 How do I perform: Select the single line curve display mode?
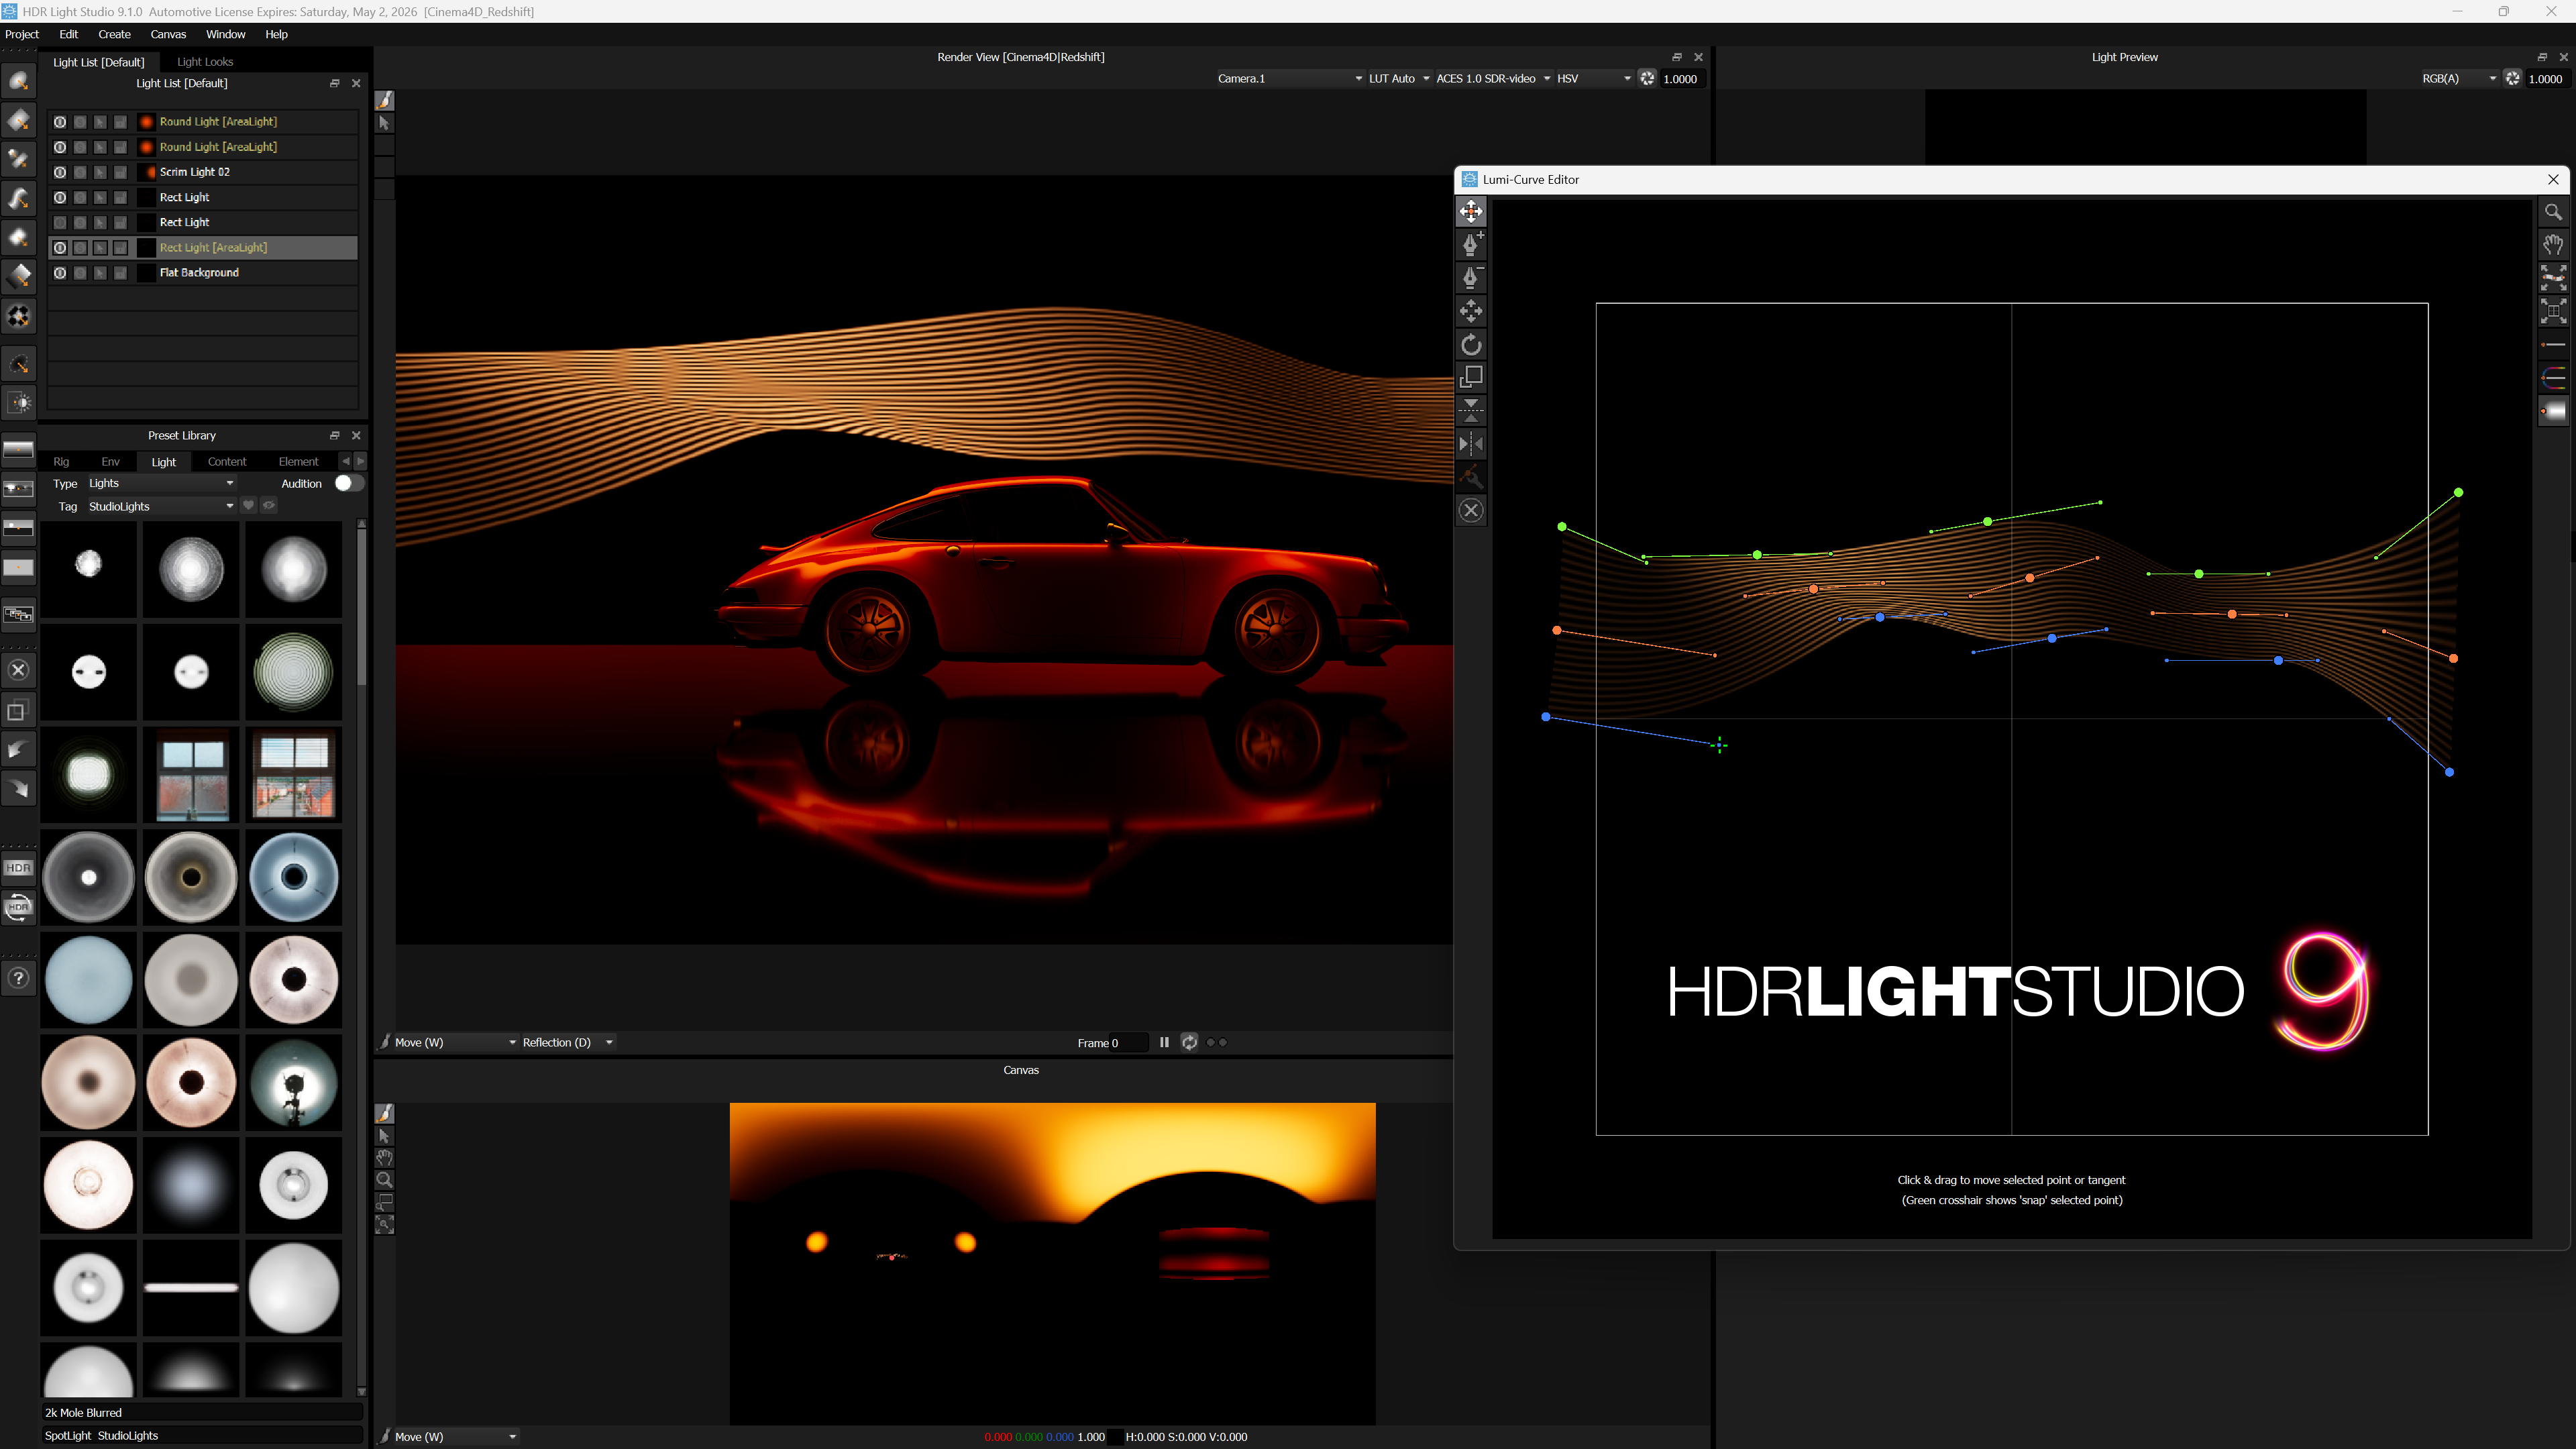2553,345
